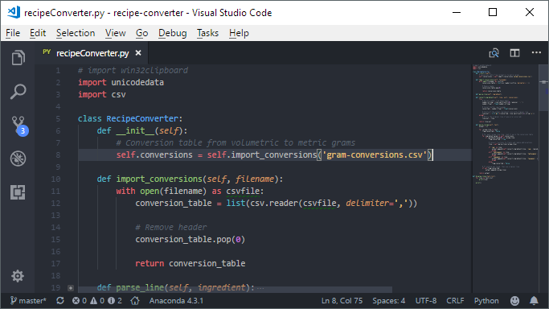Click the feedback smiley in status bar
This screenshot has width=549, height=309.
click(514, 301)
